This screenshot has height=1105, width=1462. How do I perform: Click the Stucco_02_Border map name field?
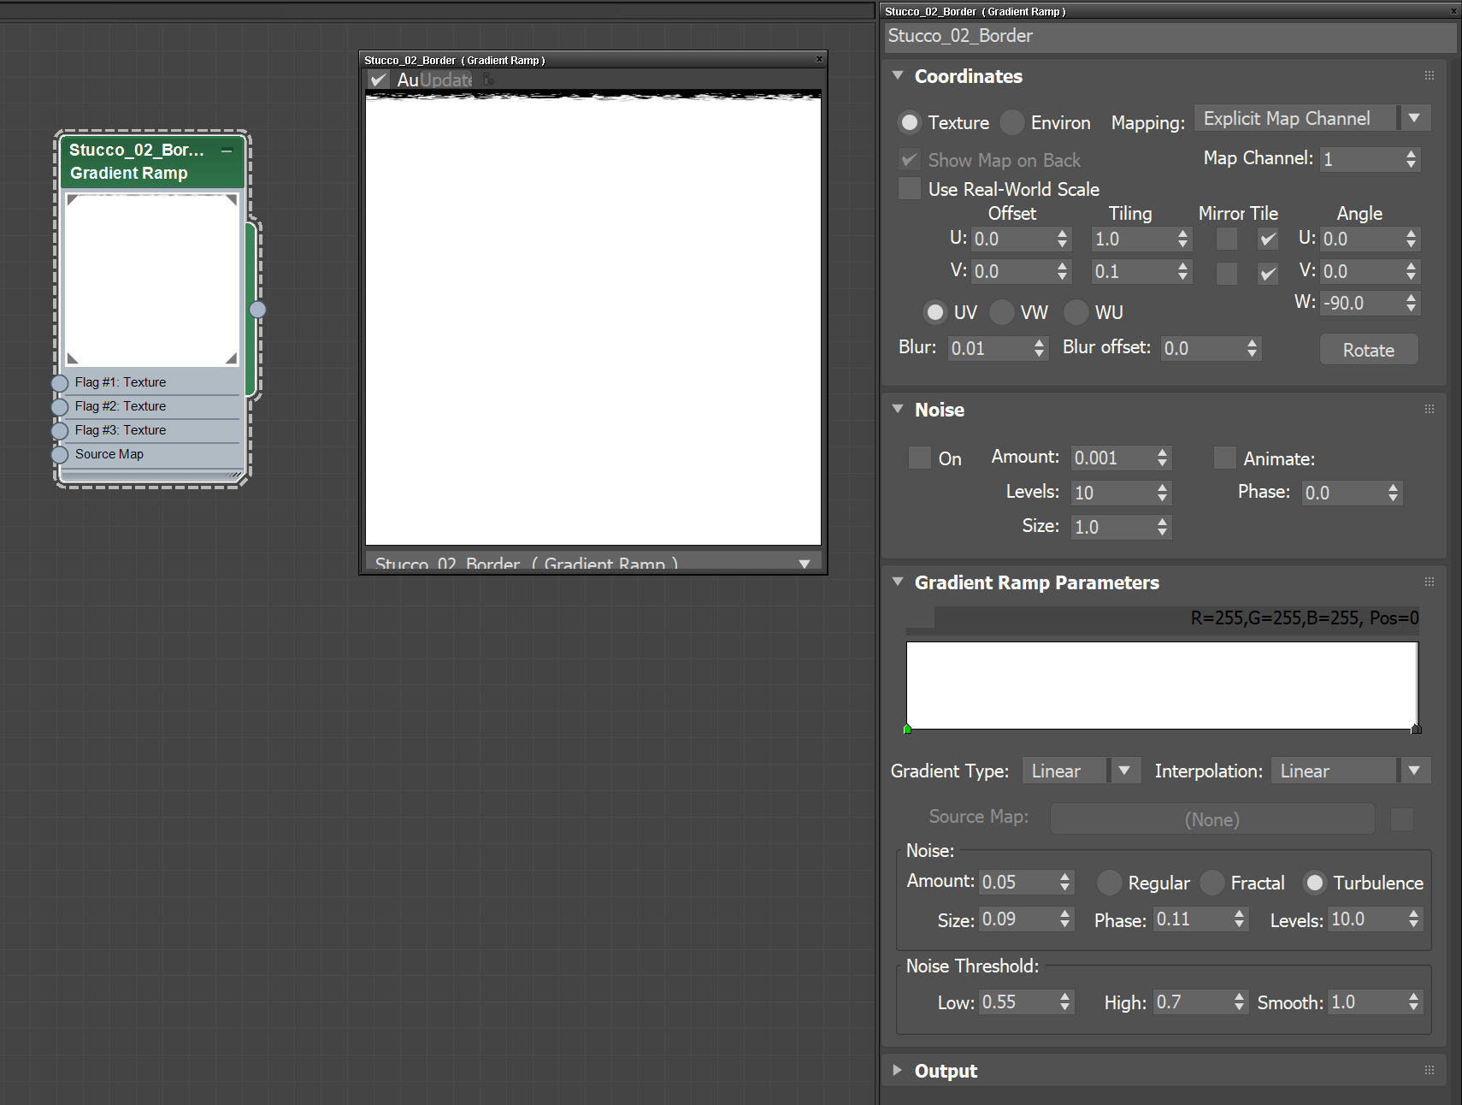1169,36
